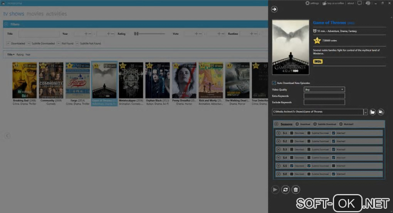Switch to the tv shows tab
This screenshot has width=393, height=213.
(13, 14)
